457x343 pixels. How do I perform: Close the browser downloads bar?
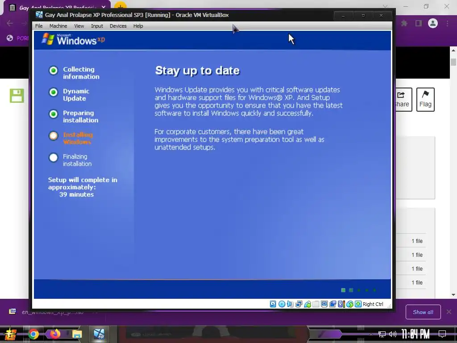449,312
